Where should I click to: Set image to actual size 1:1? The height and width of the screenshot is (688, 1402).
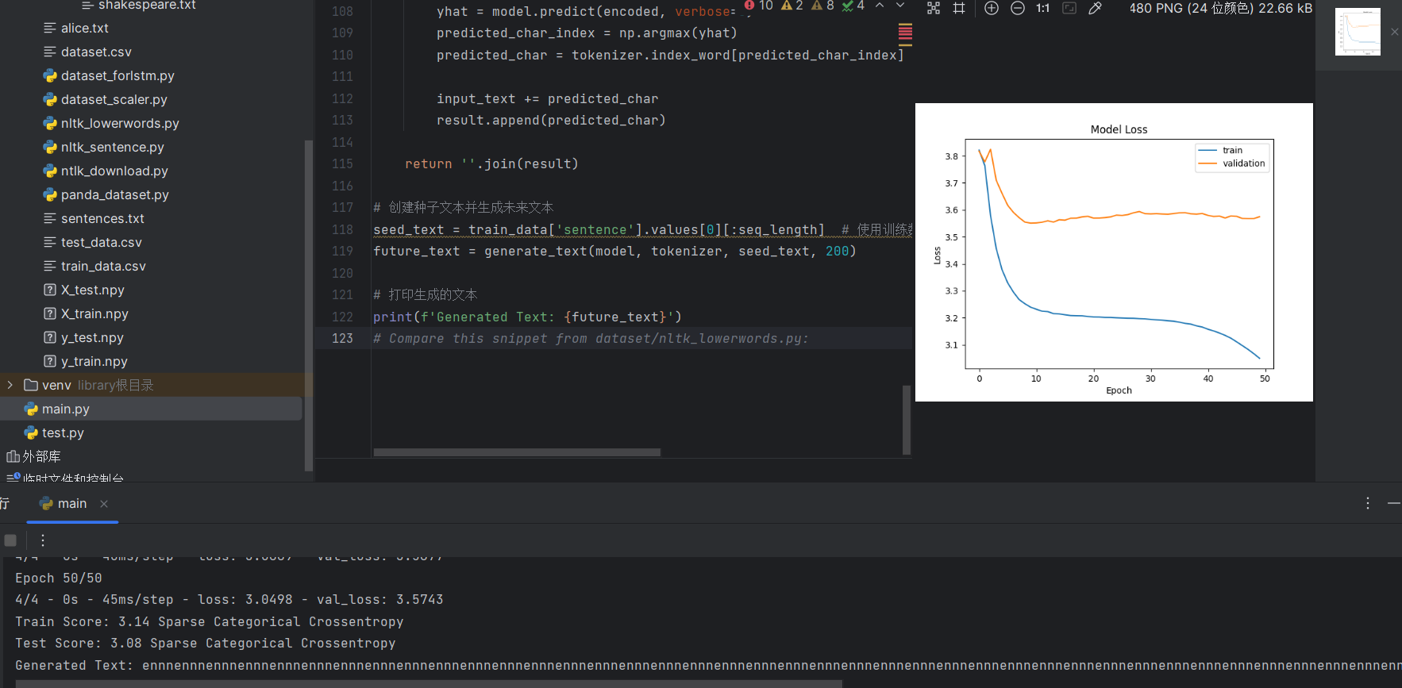[1043, 8]
